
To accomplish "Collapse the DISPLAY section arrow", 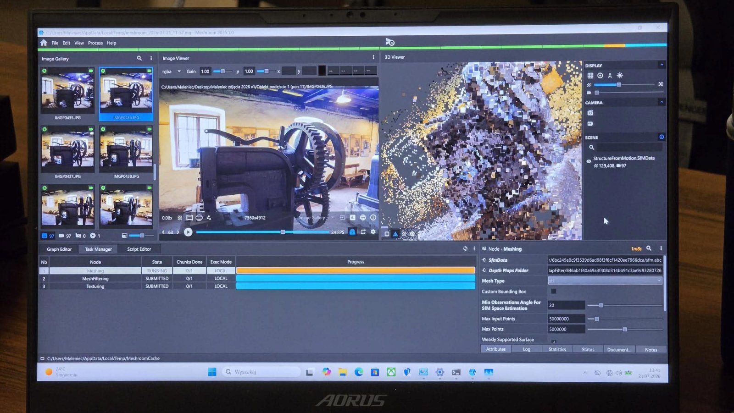I will click(662, 65).
